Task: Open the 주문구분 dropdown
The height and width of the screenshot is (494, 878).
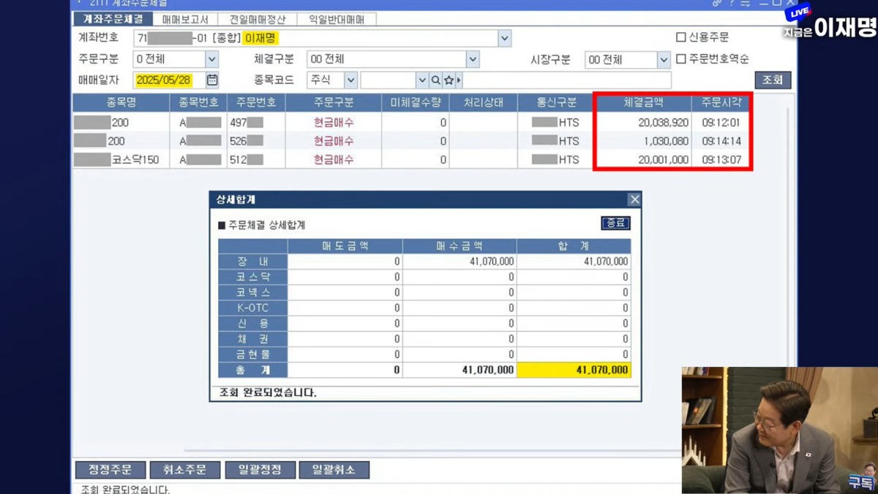Action: (211, 59)
